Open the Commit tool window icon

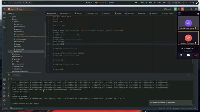click(x=4, y=17)
